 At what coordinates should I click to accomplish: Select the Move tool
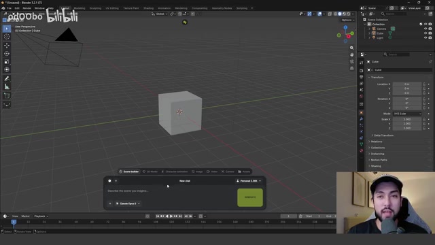coord(7,46)
